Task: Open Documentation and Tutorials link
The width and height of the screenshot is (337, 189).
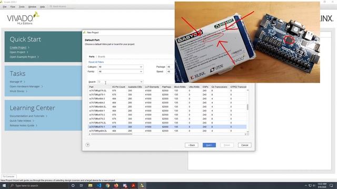Action: point(27,116)
